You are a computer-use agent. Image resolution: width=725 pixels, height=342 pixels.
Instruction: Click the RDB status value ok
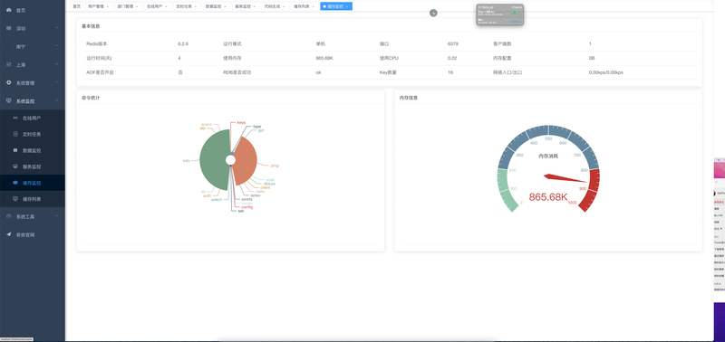(x=319, y=72)
